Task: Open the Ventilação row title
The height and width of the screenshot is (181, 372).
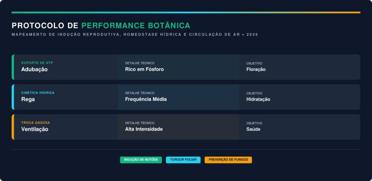Action: [35, 129]
